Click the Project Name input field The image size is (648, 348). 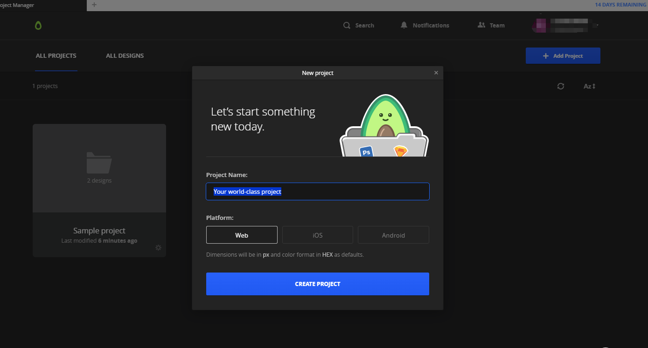click(318, 191)
